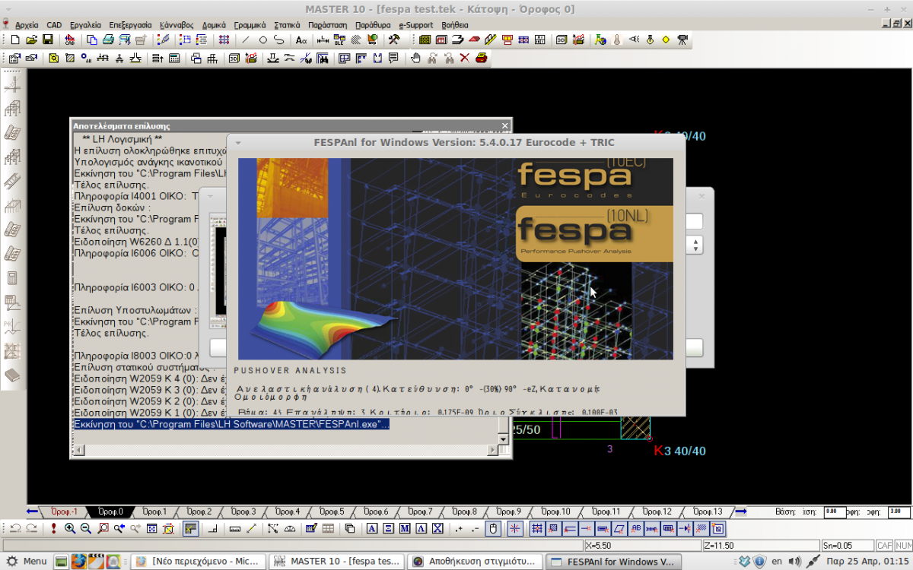The image size is (913, 570).
Task: Click the undo arrow in the bottom toolbar
Action: (x=15, y=528)
